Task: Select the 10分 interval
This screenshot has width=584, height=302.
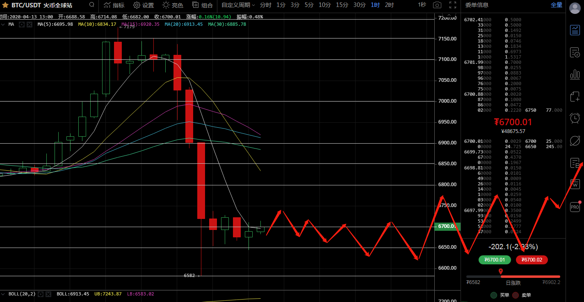Action: coord(324,5)
